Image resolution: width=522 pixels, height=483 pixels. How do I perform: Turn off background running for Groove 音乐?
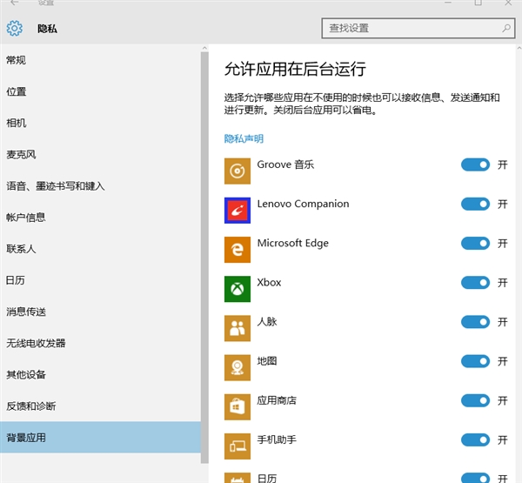tap(475, 164)
